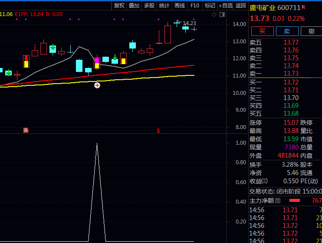Click the red plus marker under candlesticks

(x=97, y=85)
